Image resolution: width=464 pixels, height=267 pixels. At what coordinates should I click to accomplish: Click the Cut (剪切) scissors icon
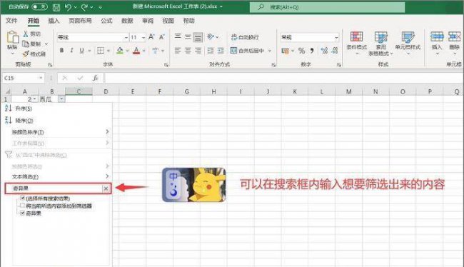[26, 34]
